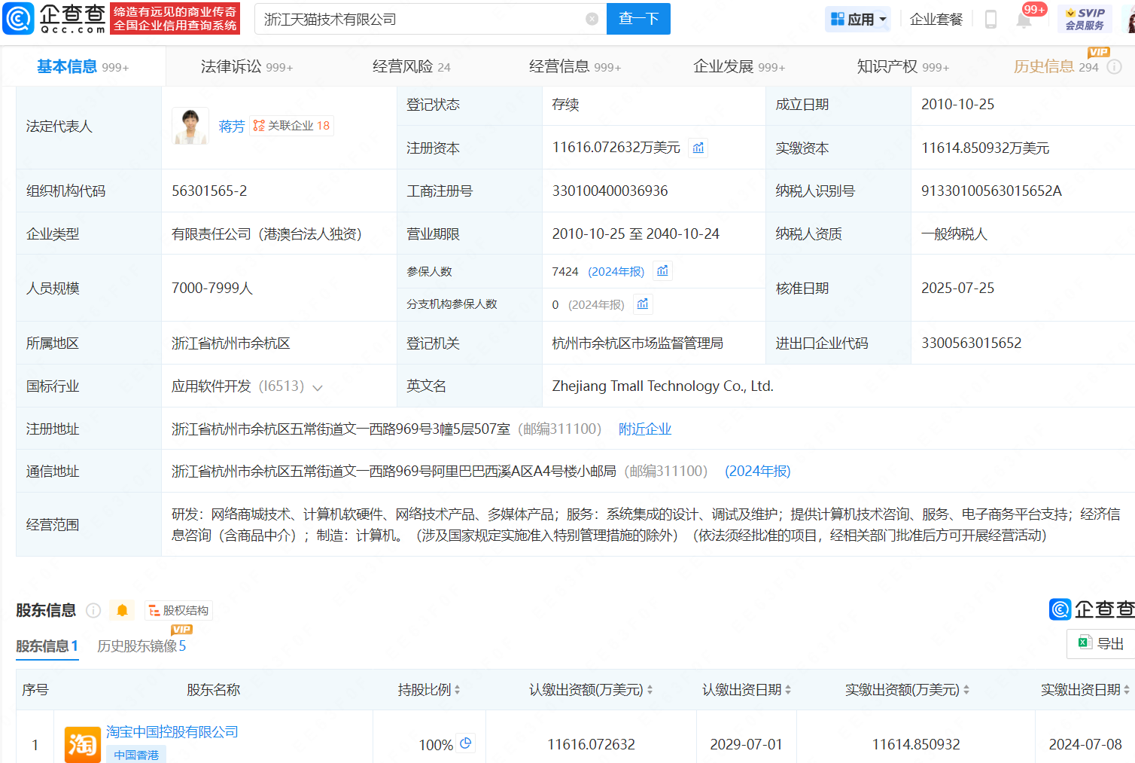Click 附近企业 nearby companies link

point(645,429)
